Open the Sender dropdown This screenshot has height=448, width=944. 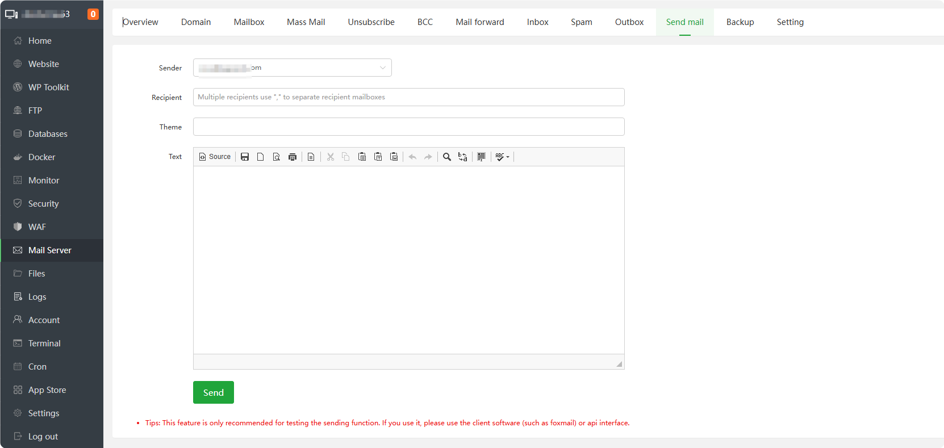pos(293,68)
